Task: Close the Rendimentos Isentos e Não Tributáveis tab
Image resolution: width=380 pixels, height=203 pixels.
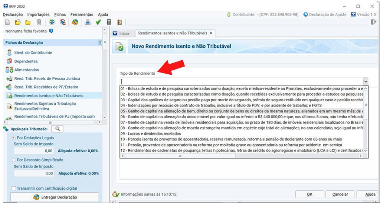Action: tap(211, 33)
